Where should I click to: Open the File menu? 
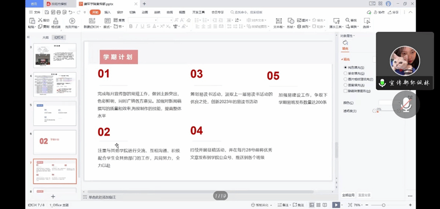[34, 12]
